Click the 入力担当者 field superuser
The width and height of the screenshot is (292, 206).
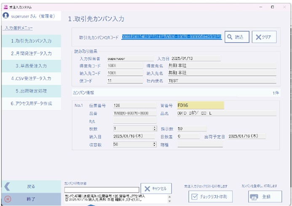[x=130, y=58]
